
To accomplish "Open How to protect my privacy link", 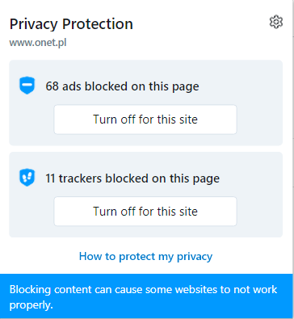I will click(x=145, y=257).
